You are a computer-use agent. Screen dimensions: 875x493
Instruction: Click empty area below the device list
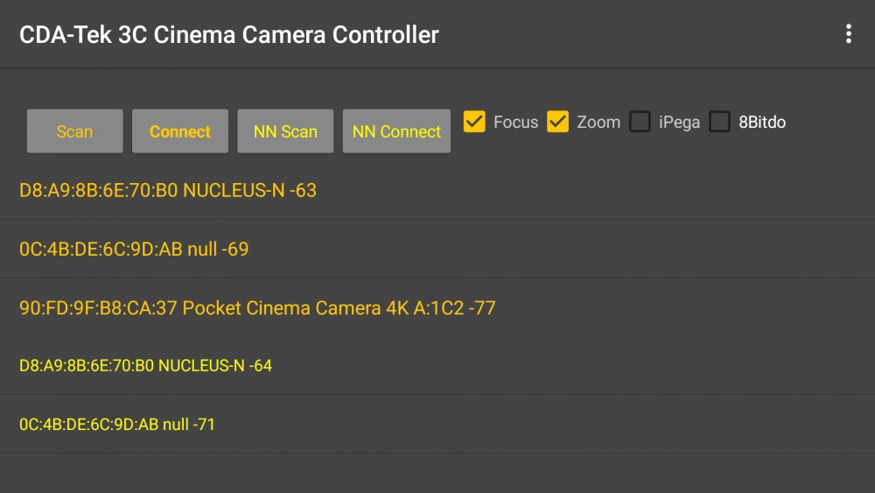[x=437, y=473]
